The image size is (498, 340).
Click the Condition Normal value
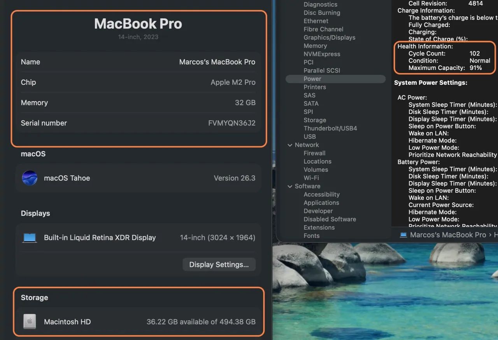click(x=480, y=61)
